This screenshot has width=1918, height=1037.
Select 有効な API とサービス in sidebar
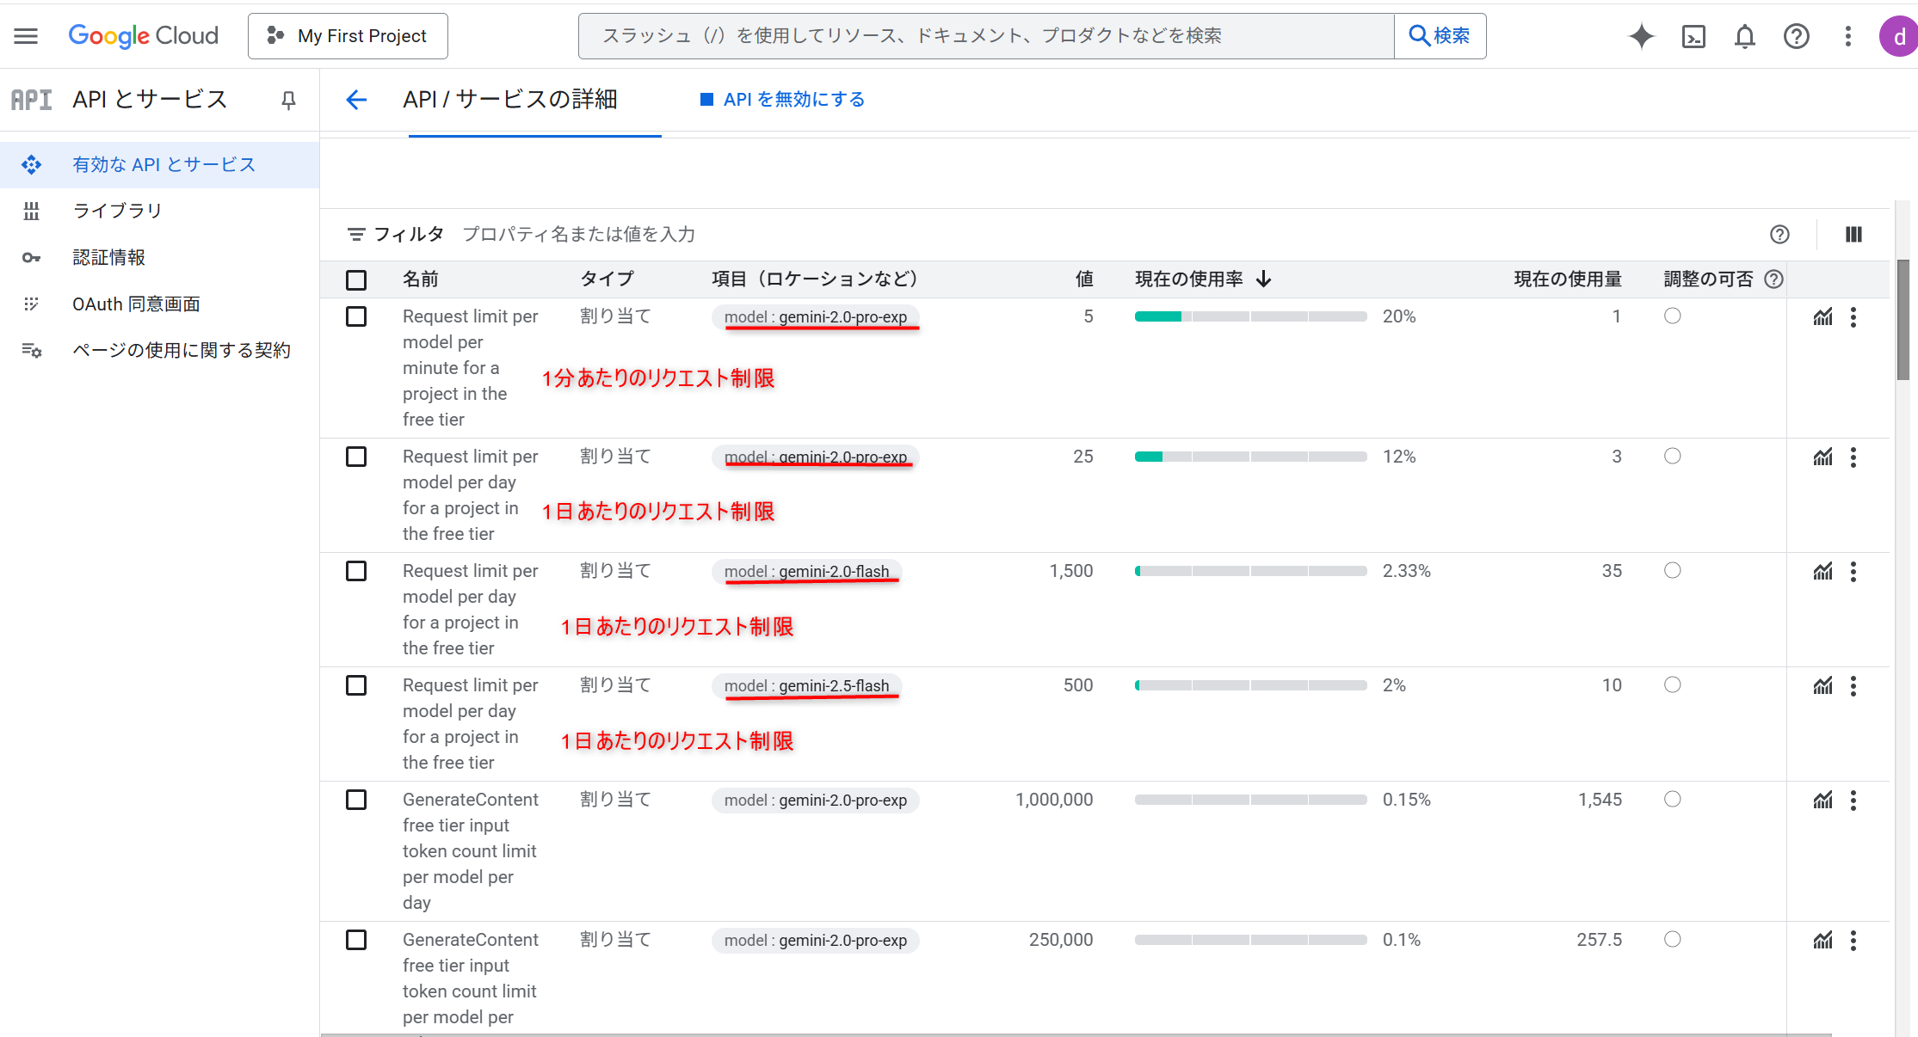click(160, 164)
